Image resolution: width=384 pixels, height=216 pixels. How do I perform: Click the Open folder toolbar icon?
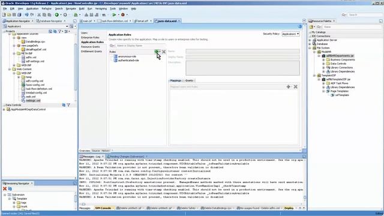[x=9, y=15]
